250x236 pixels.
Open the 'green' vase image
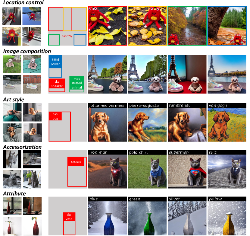pos(147,216)
